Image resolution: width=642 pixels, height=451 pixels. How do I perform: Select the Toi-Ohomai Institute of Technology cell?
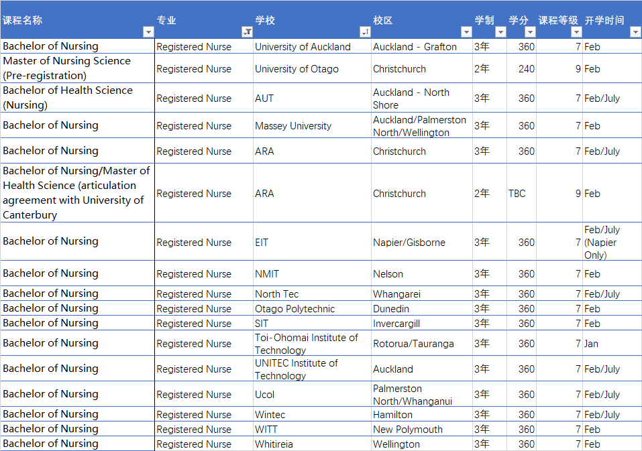click(312, 344)
